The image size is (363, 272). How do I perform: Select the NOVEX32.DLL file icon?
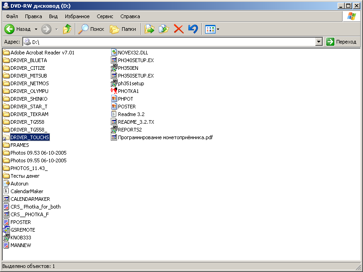pyautogui.click(x=114, y=53)
